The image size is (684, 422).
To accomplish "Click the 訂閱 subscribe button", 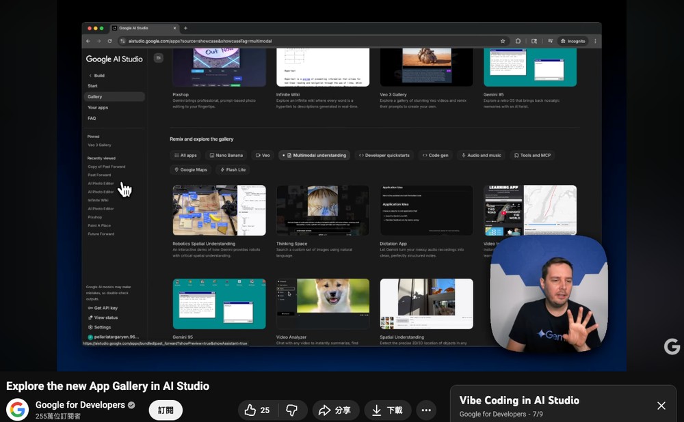I will [166, 410].
